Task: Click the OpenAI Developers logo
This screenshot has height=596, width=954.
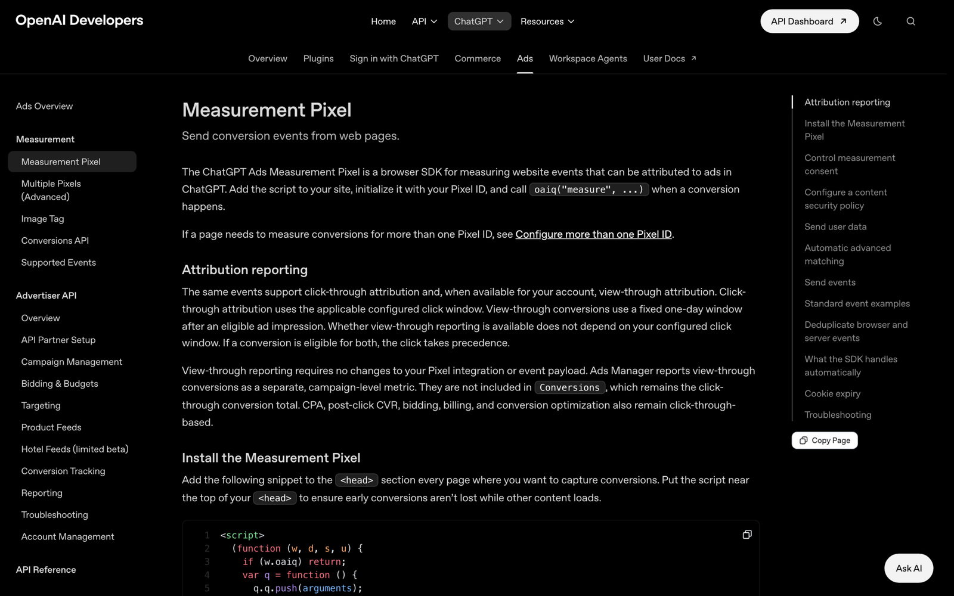Action: coord(79,20)
